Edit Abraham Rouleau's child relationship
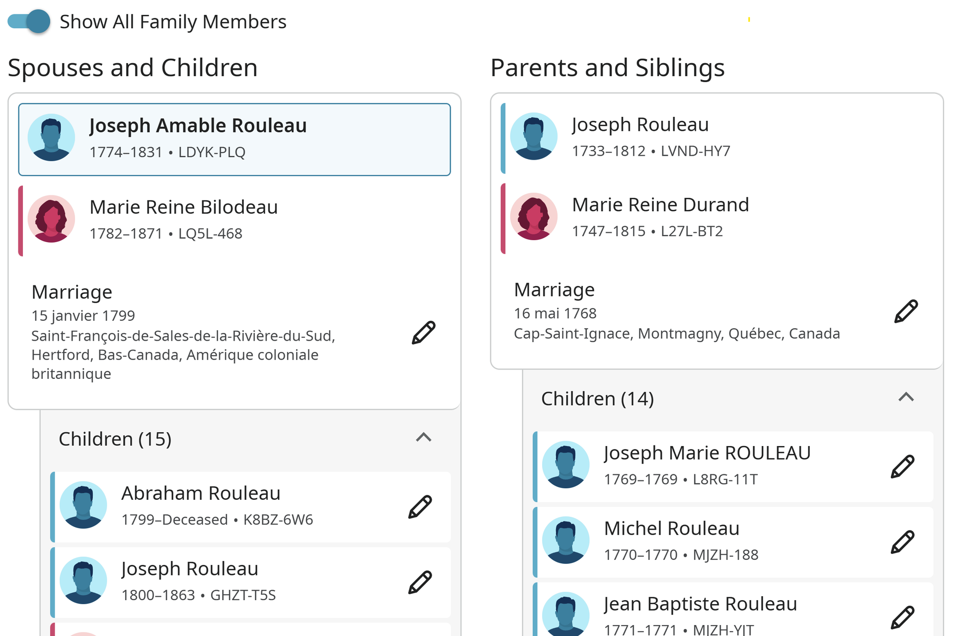Viewport: 954px width, 636px height. (420, 507)
